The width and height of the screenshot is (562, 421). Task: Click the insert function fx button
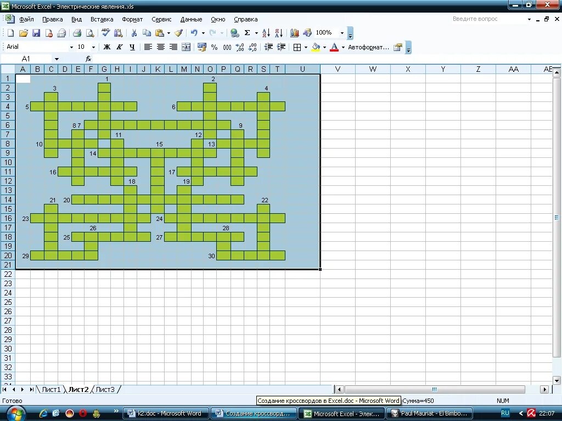point(88,59)
